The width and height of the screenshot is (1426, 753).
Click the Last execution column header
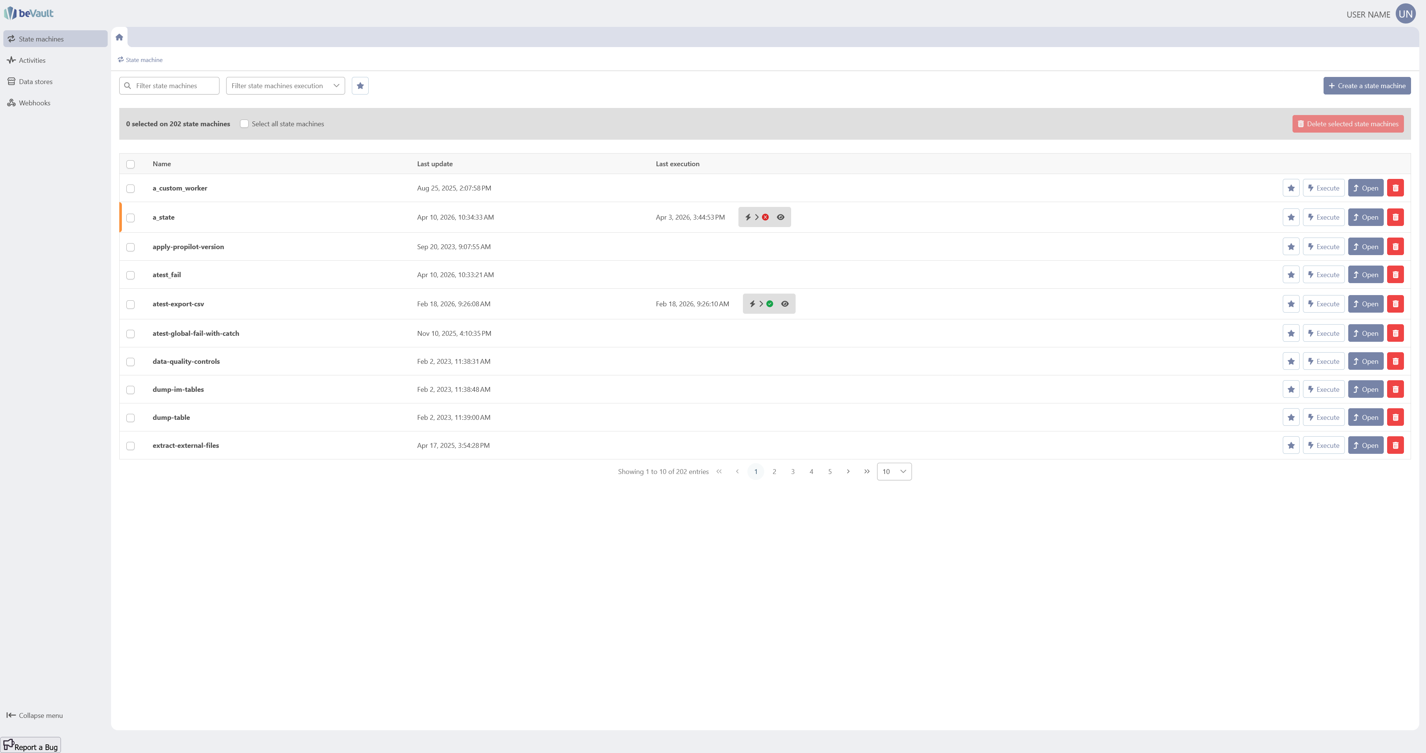pos(677,164)
